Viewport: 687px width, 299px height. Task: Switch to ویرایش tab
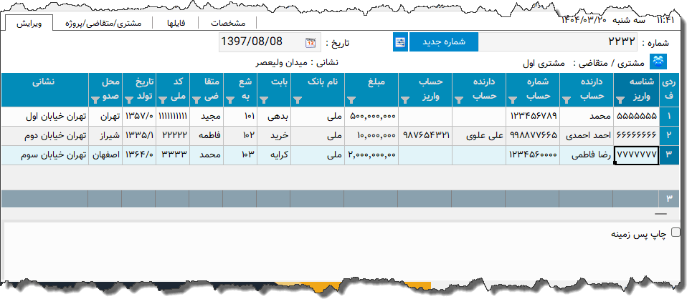[x=29, y=23]
